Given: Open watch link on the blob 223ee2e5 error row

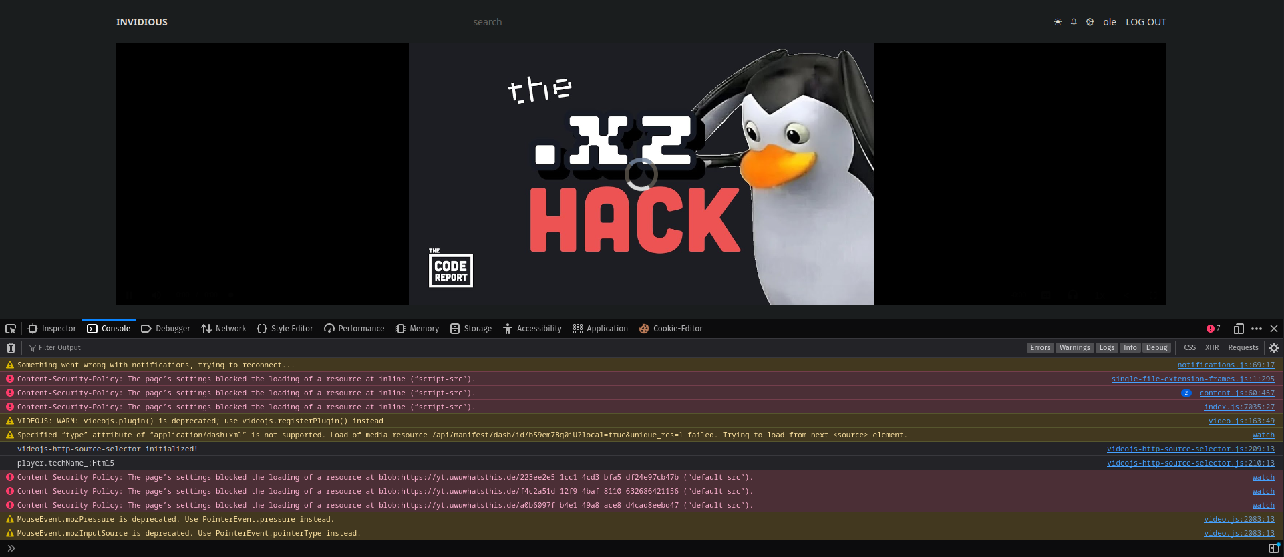Looking at the screenshot, I should pyautogui.click(x=1263, y=477).
